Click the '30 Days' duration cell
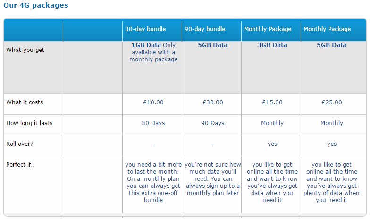The width and height of the screenshot is (371, 220). click(x=153, y=123)
